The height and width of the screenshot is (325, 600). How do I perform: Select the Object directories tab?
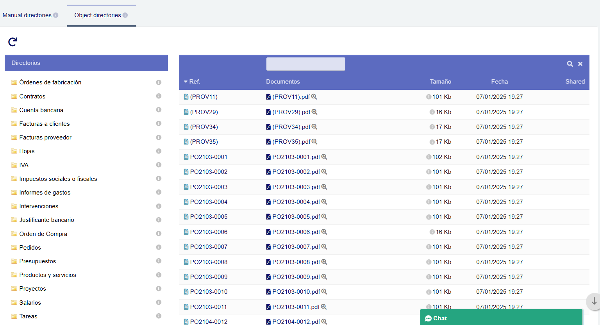(98, 15)
